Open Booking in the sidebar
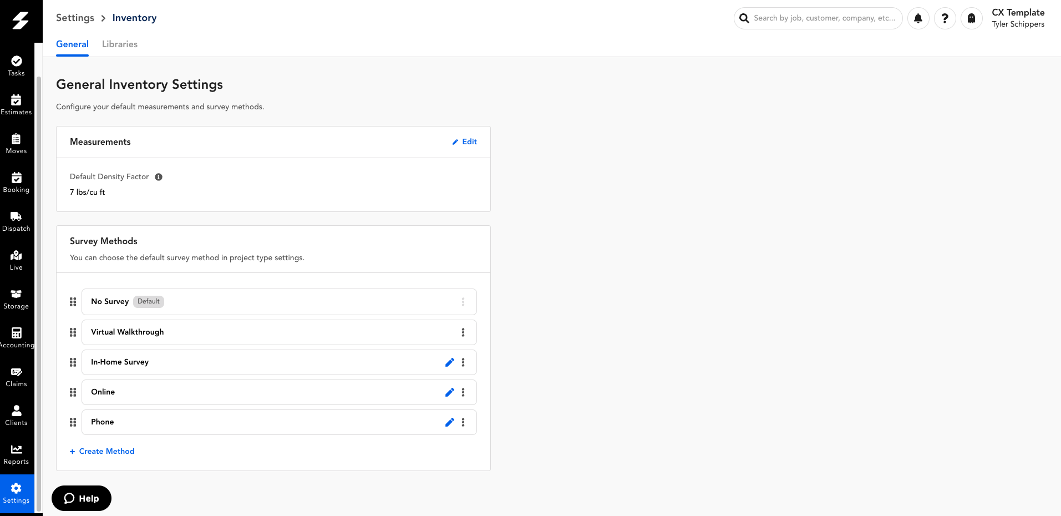The height and width of the screenshot is (516, 1061). point(17,183)
